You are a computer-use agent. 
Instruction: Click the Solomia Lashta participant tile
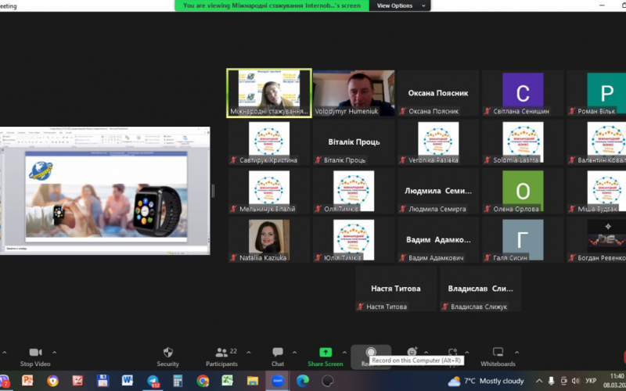pyautogui.click(x=523, y=142)
